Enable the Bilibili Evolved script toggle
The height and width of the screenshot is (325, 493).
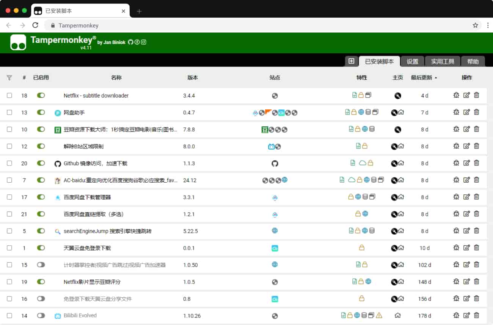41,315
